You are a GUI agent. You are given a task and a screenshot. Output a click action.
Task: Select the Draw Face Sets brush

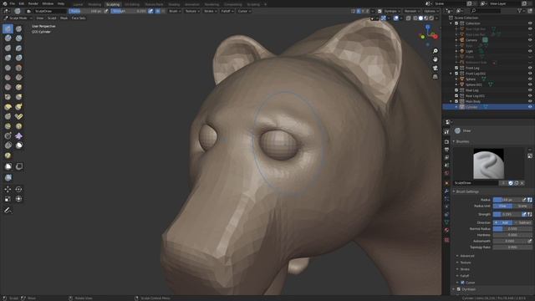pyautogui.click(x=8, y=156)
